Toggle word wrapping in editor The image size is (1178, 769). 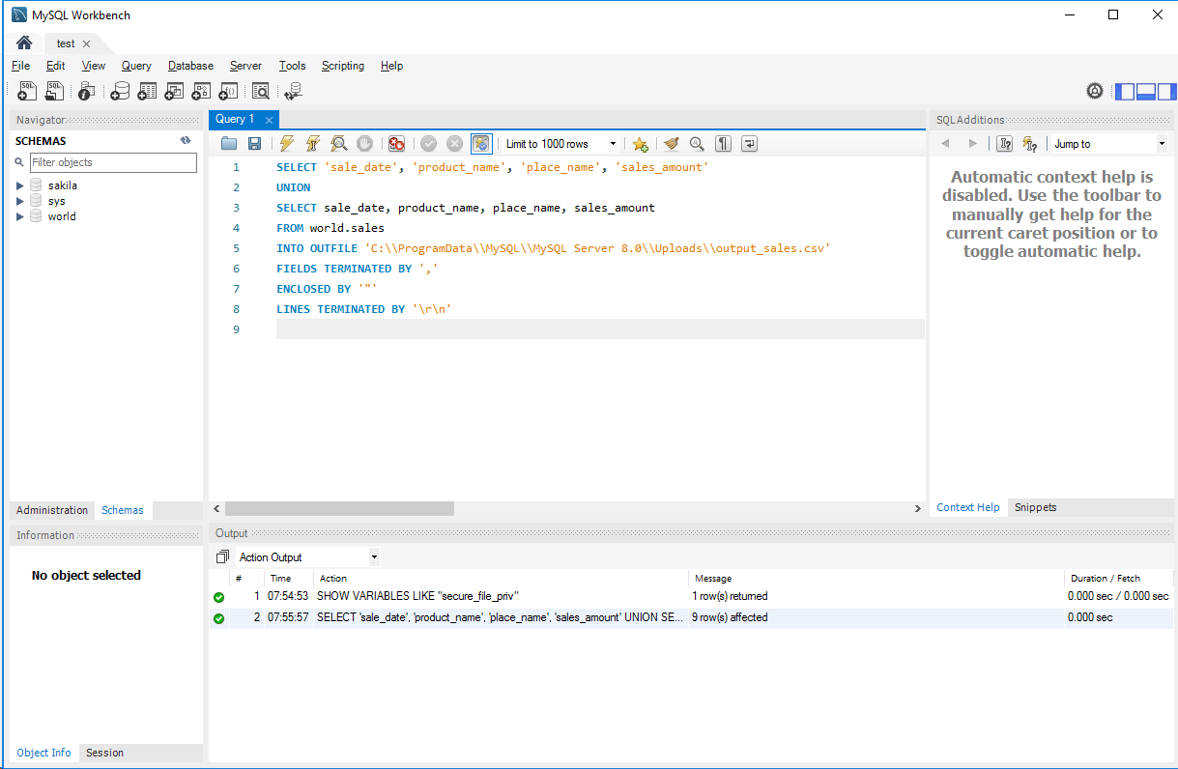point(749,144)
